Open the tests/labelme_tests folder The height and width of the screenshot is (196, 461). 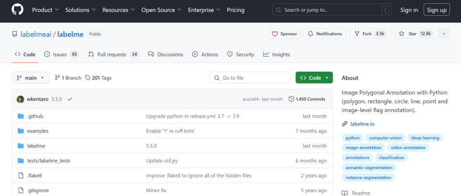[x=49, y=160]
